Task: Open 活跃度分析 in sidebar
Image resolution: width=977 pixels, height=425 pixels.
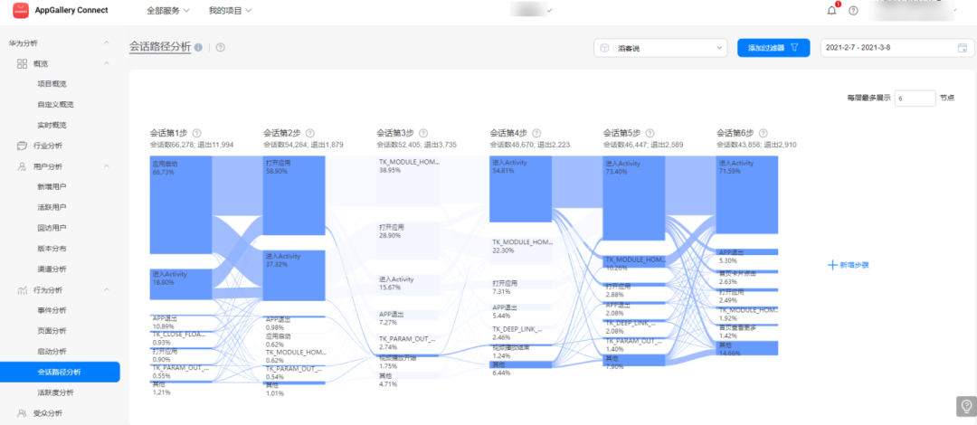Action: point(55,392)
